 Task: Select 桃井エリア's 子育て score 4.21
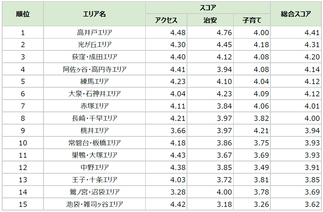pos(261,131)
